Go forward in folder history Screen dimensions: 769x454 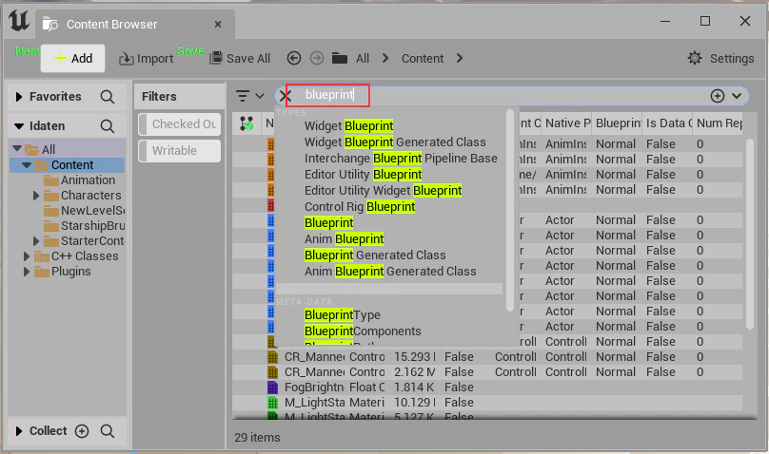point(317,58)
